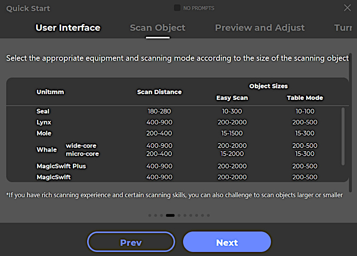Select the Whale scanner row label

point(47,149)
